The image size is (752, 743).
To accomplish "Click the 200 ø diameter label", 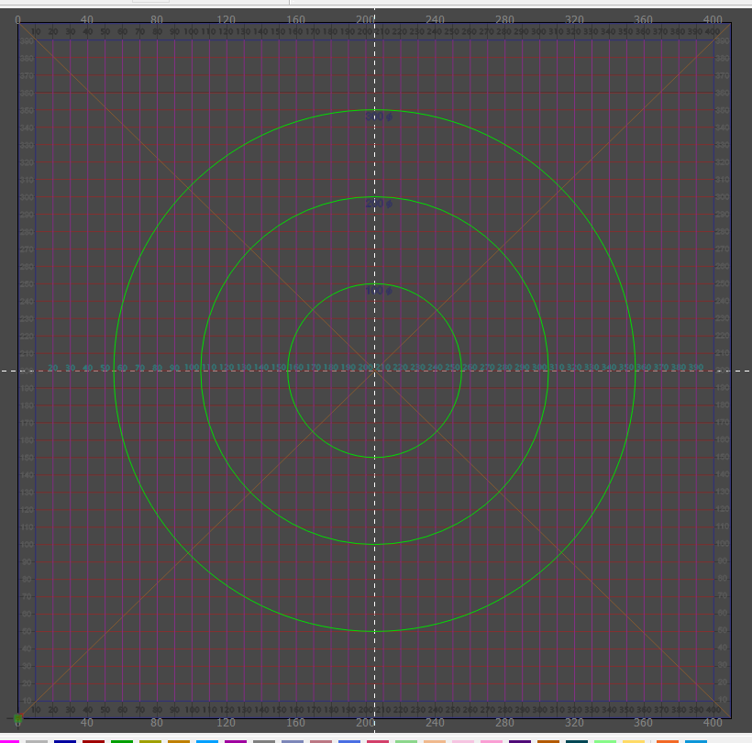I will click(379, 205).
